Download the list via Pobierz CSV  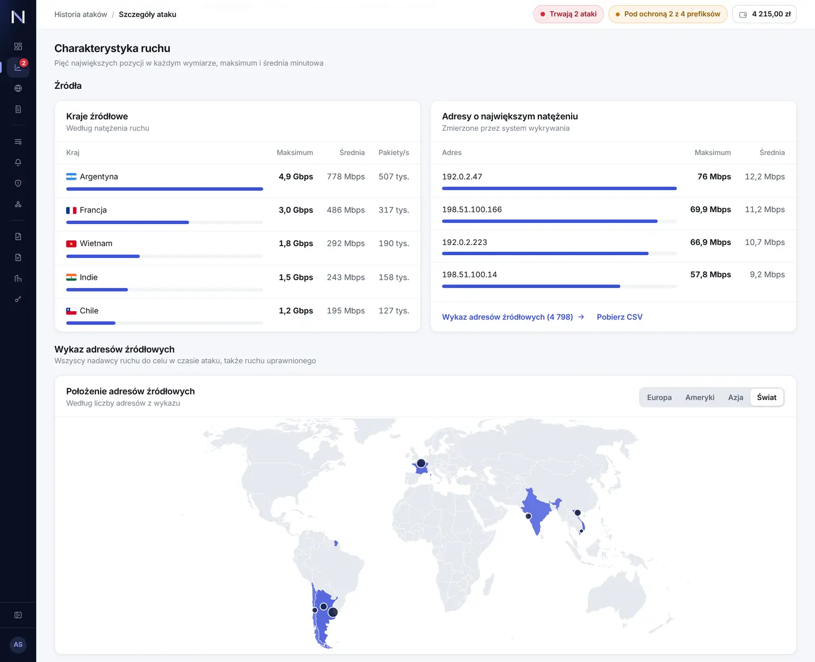click(x=620, y=317)
